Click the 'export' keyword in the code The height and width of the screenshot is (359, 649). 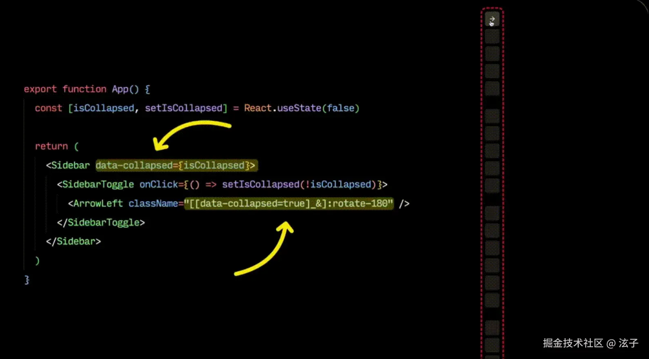(40, 89)
